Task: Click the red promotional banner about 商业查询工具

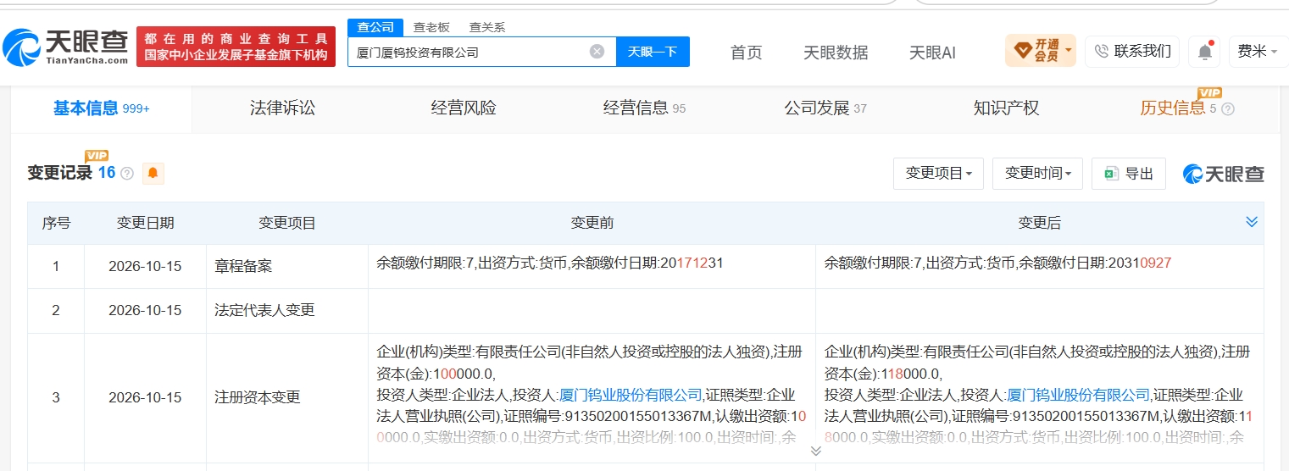Action: click(236, 47)
